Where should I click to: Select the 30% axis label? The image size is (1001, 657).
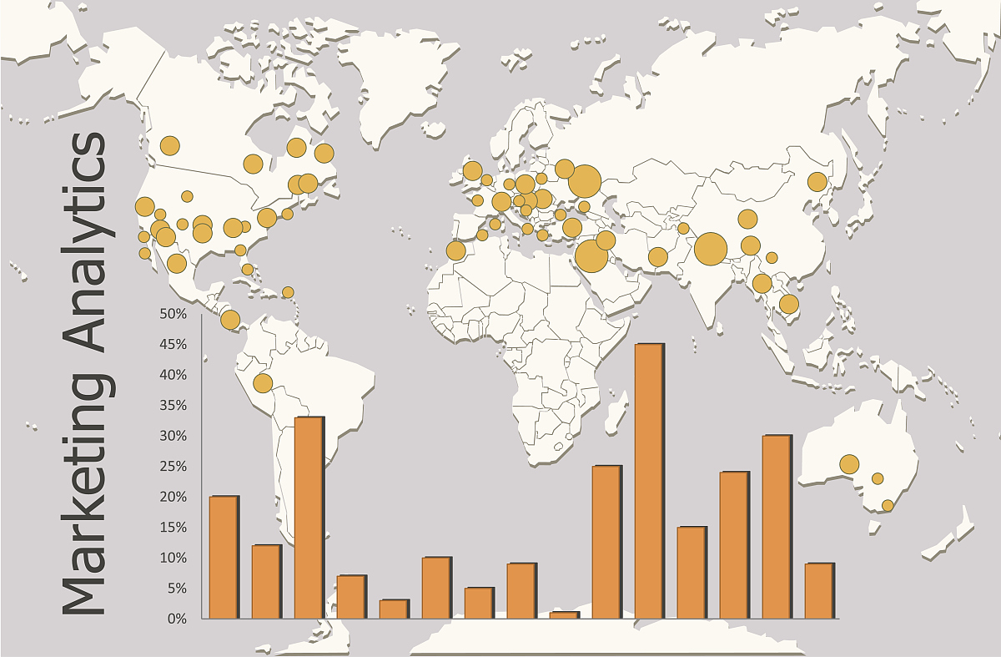tap(173, 436)
